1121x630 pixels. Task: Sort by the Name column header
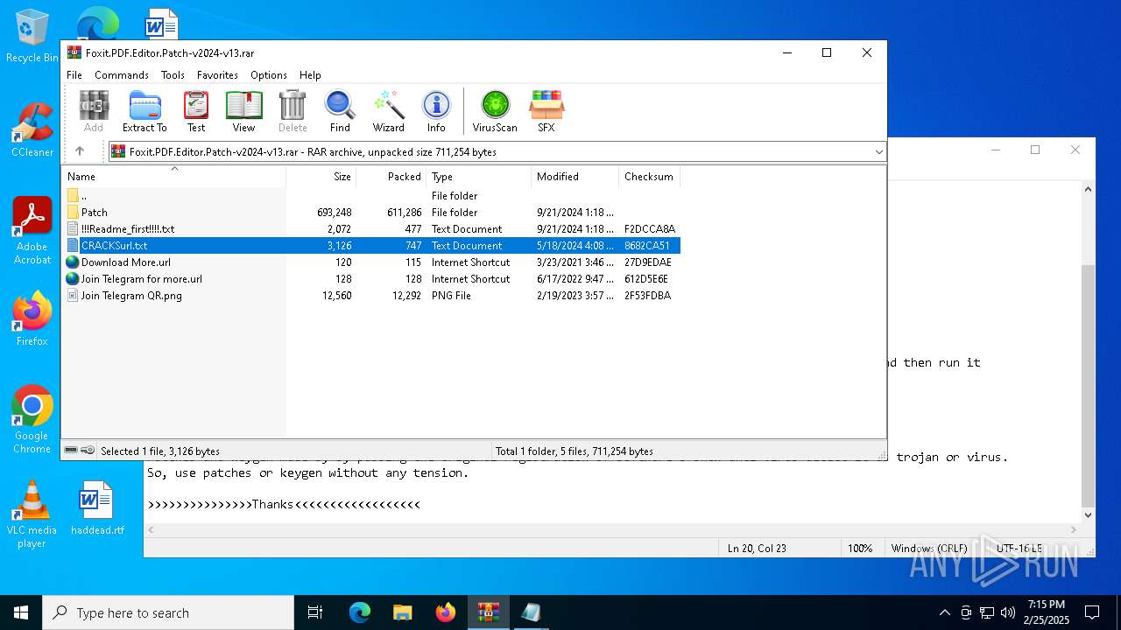pyautogui.click(x=173, y=176)
